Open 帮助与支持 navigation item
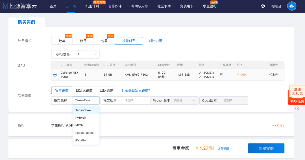305x160 pixels. (x=139, y=6)
